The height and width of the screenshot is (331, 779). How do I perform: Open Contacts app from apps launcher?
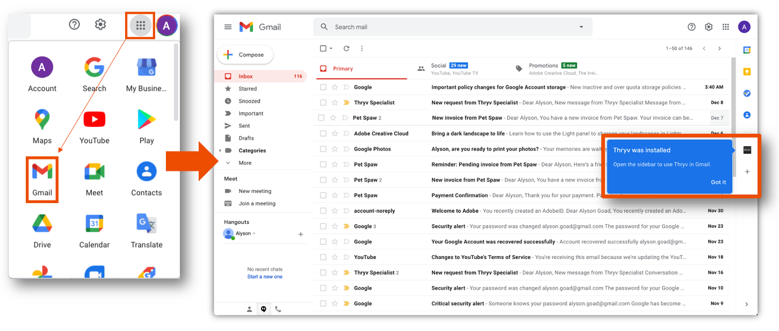pos(147,178)
